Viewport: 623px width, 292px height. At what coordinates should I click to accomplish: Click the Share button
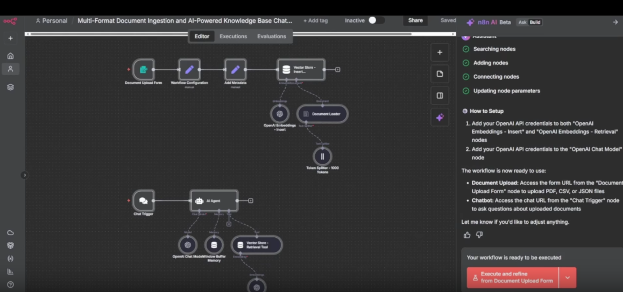click(x=415, y=20)
